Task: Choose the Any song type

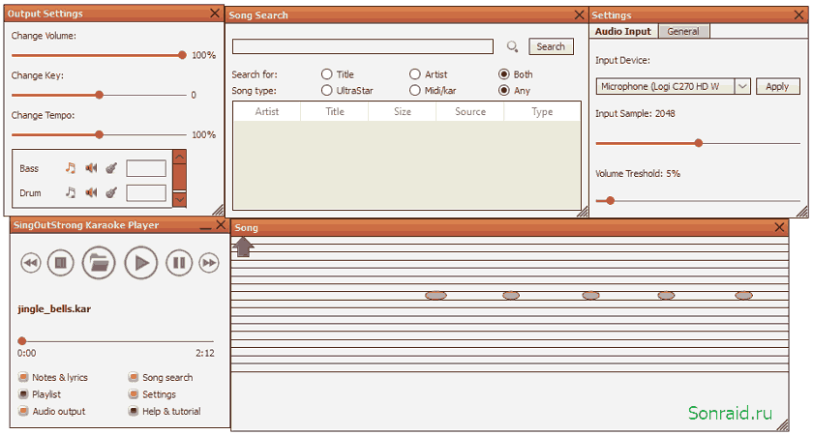Action: [x=504, y=90]
